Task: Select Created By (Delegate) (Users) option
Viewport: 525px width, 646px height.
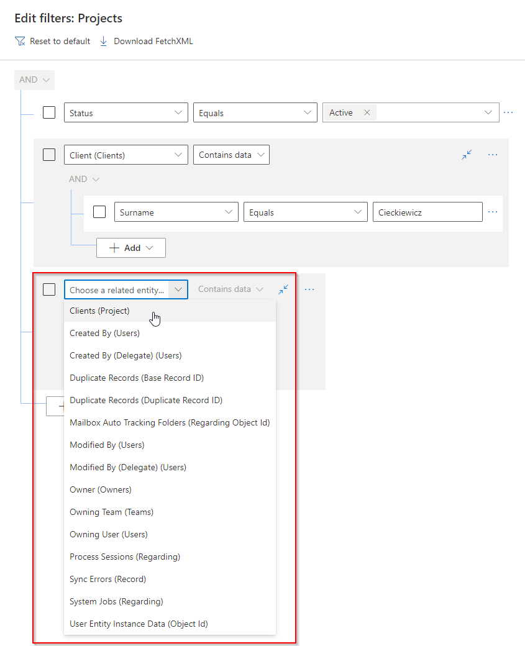Action: tap(170, 355)
